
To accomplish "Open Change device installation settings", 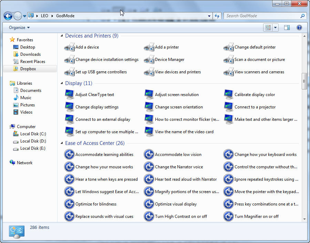I will 101,60.
